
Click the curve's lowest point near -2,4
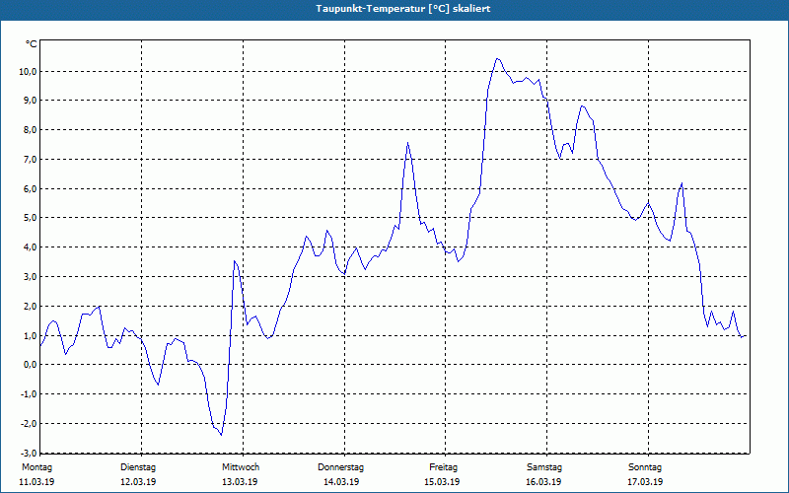pyautogui.click(x=221, y=435)
